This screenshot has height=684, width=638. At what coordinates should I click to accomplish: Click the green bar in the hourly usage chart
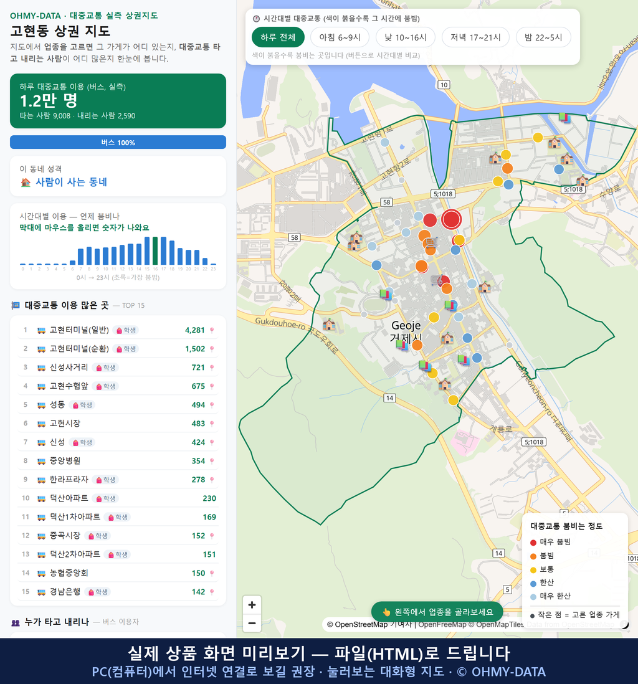155,251
